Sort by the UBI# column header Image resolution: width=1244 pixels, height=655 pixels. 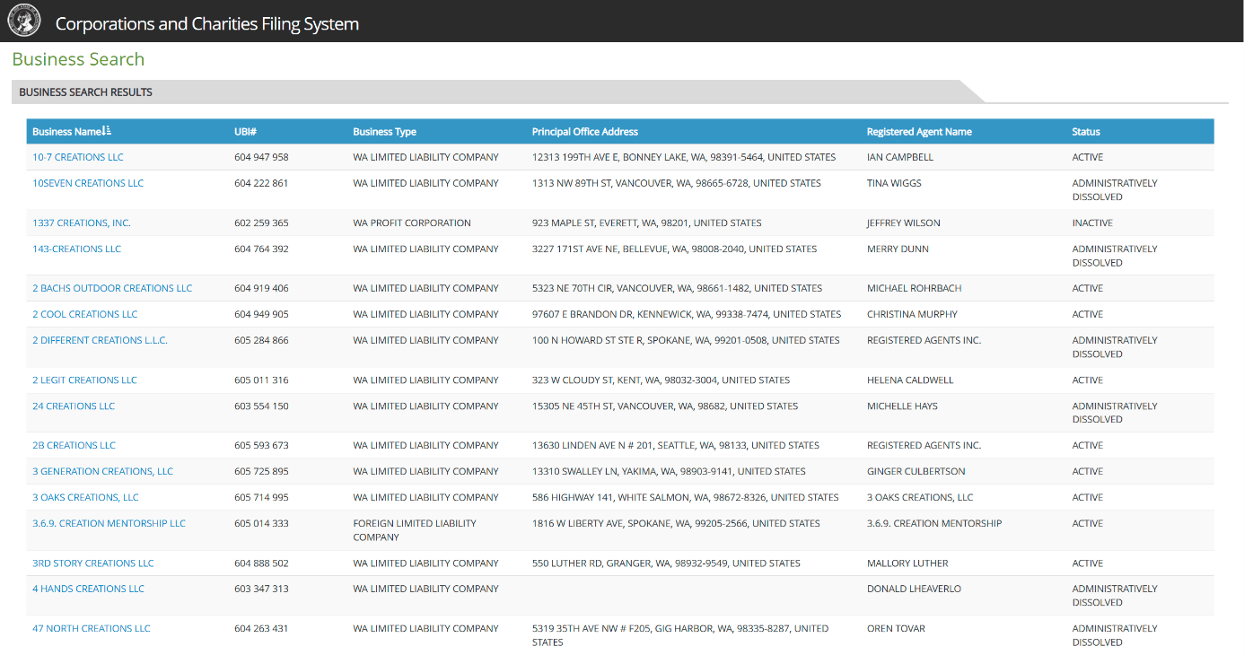click(245, 132)
